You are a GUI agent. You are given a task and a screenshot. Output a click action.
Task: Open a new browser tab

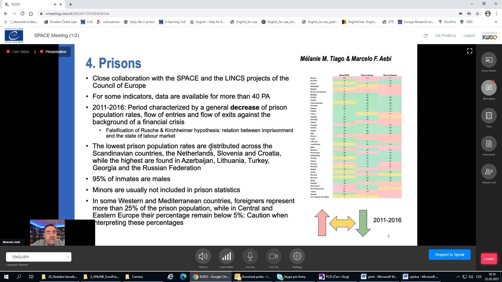click(x=71, y=4)
